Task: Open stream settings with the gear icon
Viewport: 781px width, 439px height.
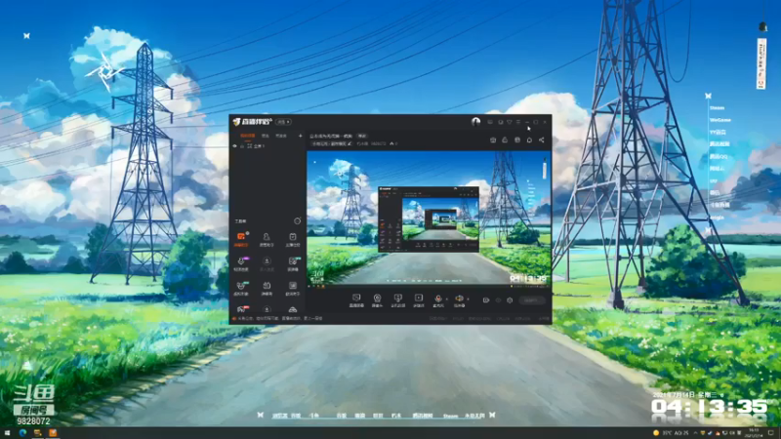Action: 510,300
